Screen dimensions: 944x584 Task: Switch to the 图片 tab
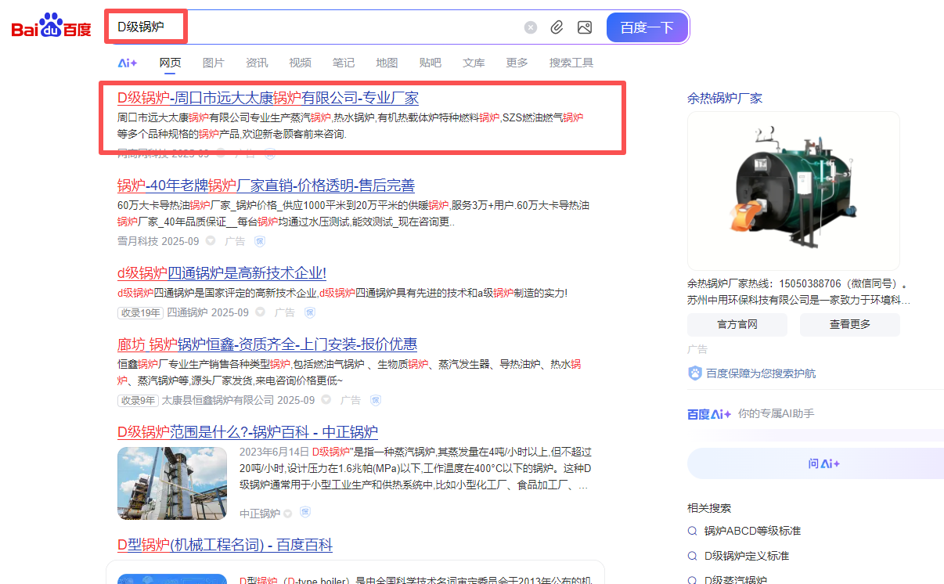click(x=213, y=63)
